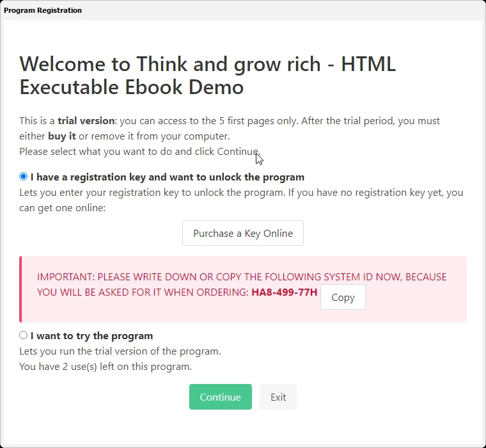486x448 pixels.
Task: Click the red "IMPORTANT: PLEASE WRITE DOWN" warning text
Action: point(242,276)
